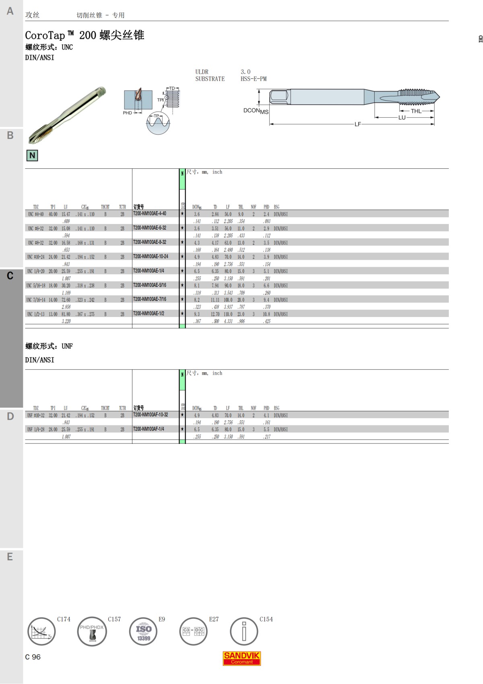Select section tab E in sidebar
This screenshot has height=684, width=483.
(x=11, y=616)
